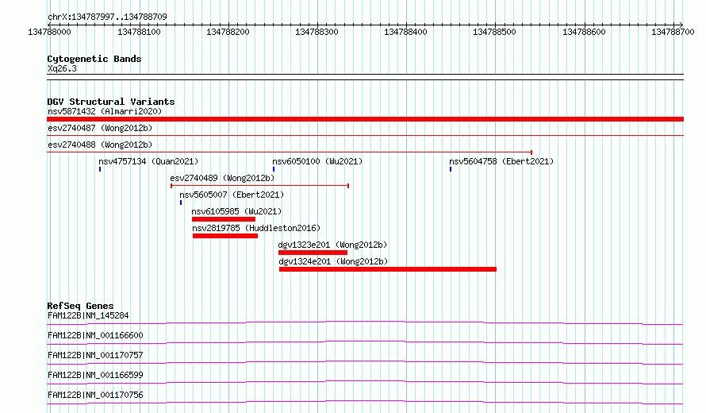Select the thick red nsv5871432 variant bar
This screenshot has height=413, width=706.
tap(365, 119)
